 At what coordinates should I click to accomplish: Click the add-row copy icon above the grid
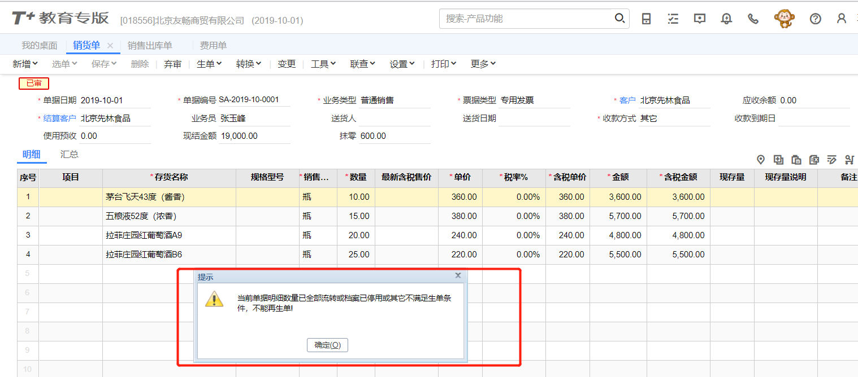(x=778, y=160)
